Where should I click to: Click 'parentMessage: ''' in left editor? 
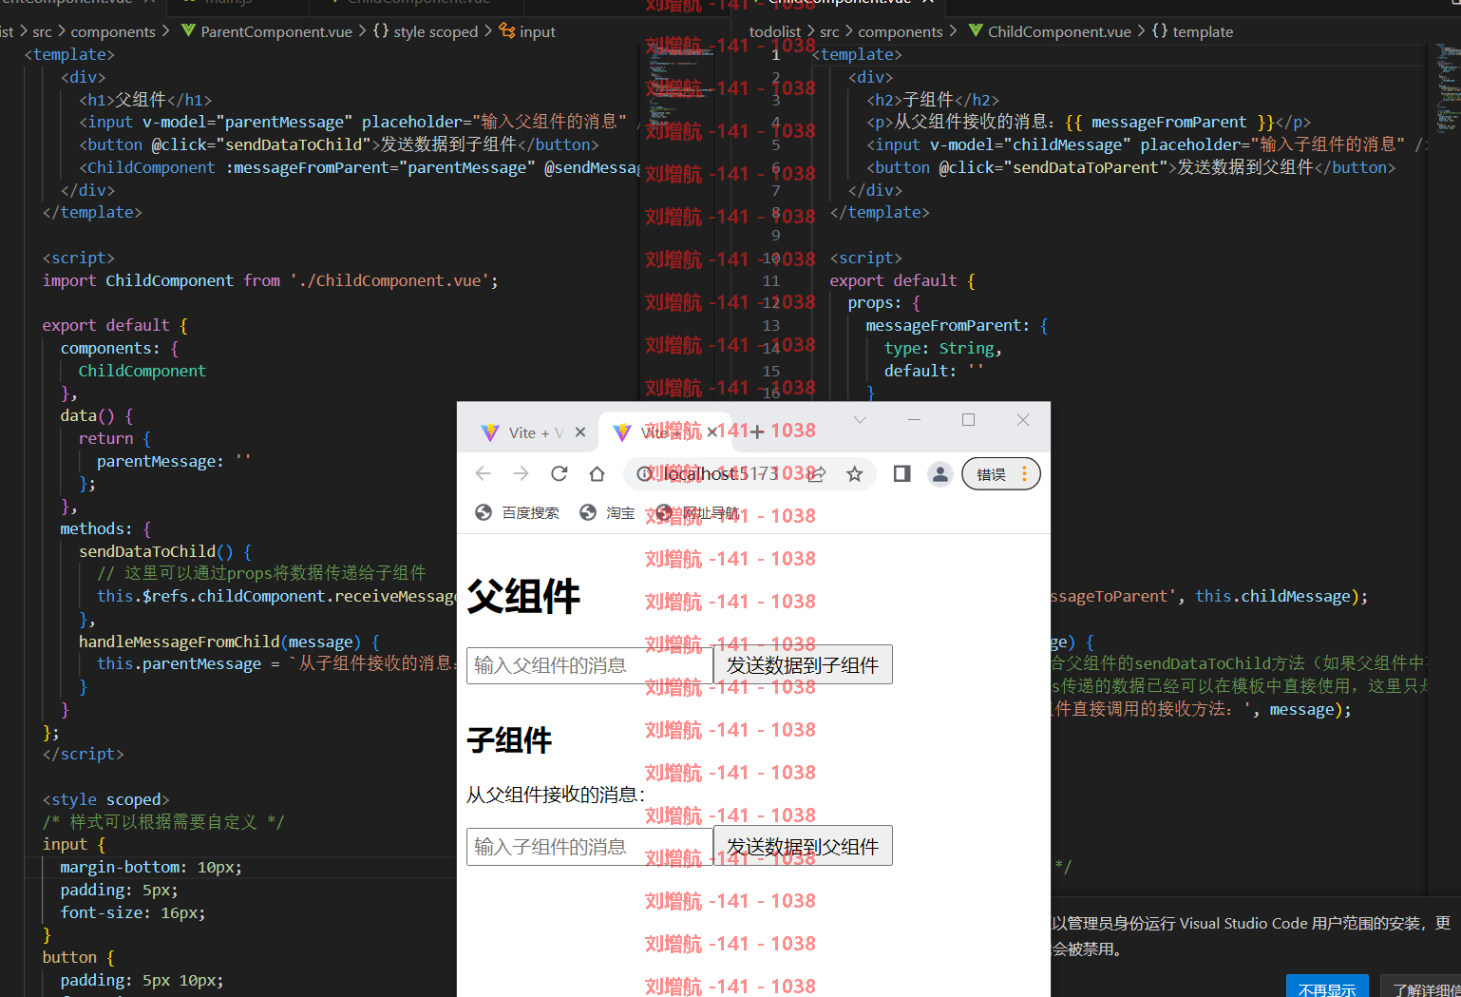click(174, 461)
